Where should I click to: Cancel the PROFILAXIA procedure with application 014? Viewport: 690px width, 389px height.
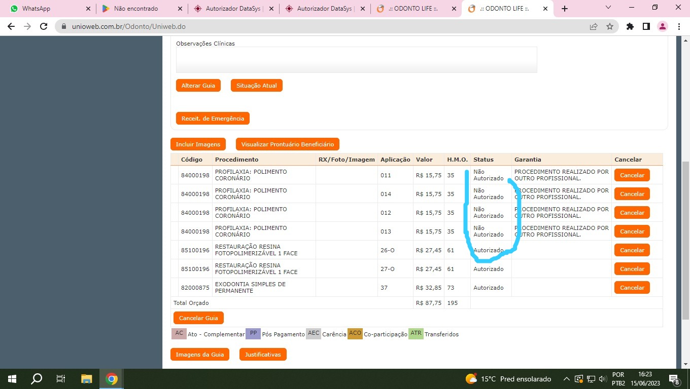tap(632, 194)
